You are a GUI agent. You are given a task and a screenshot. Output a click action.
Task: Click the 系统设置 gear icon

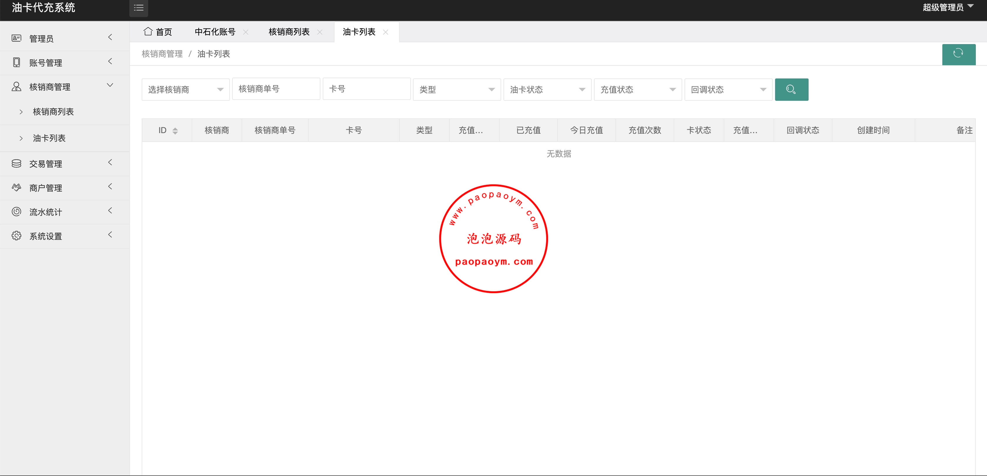click(x=16, y=236)
